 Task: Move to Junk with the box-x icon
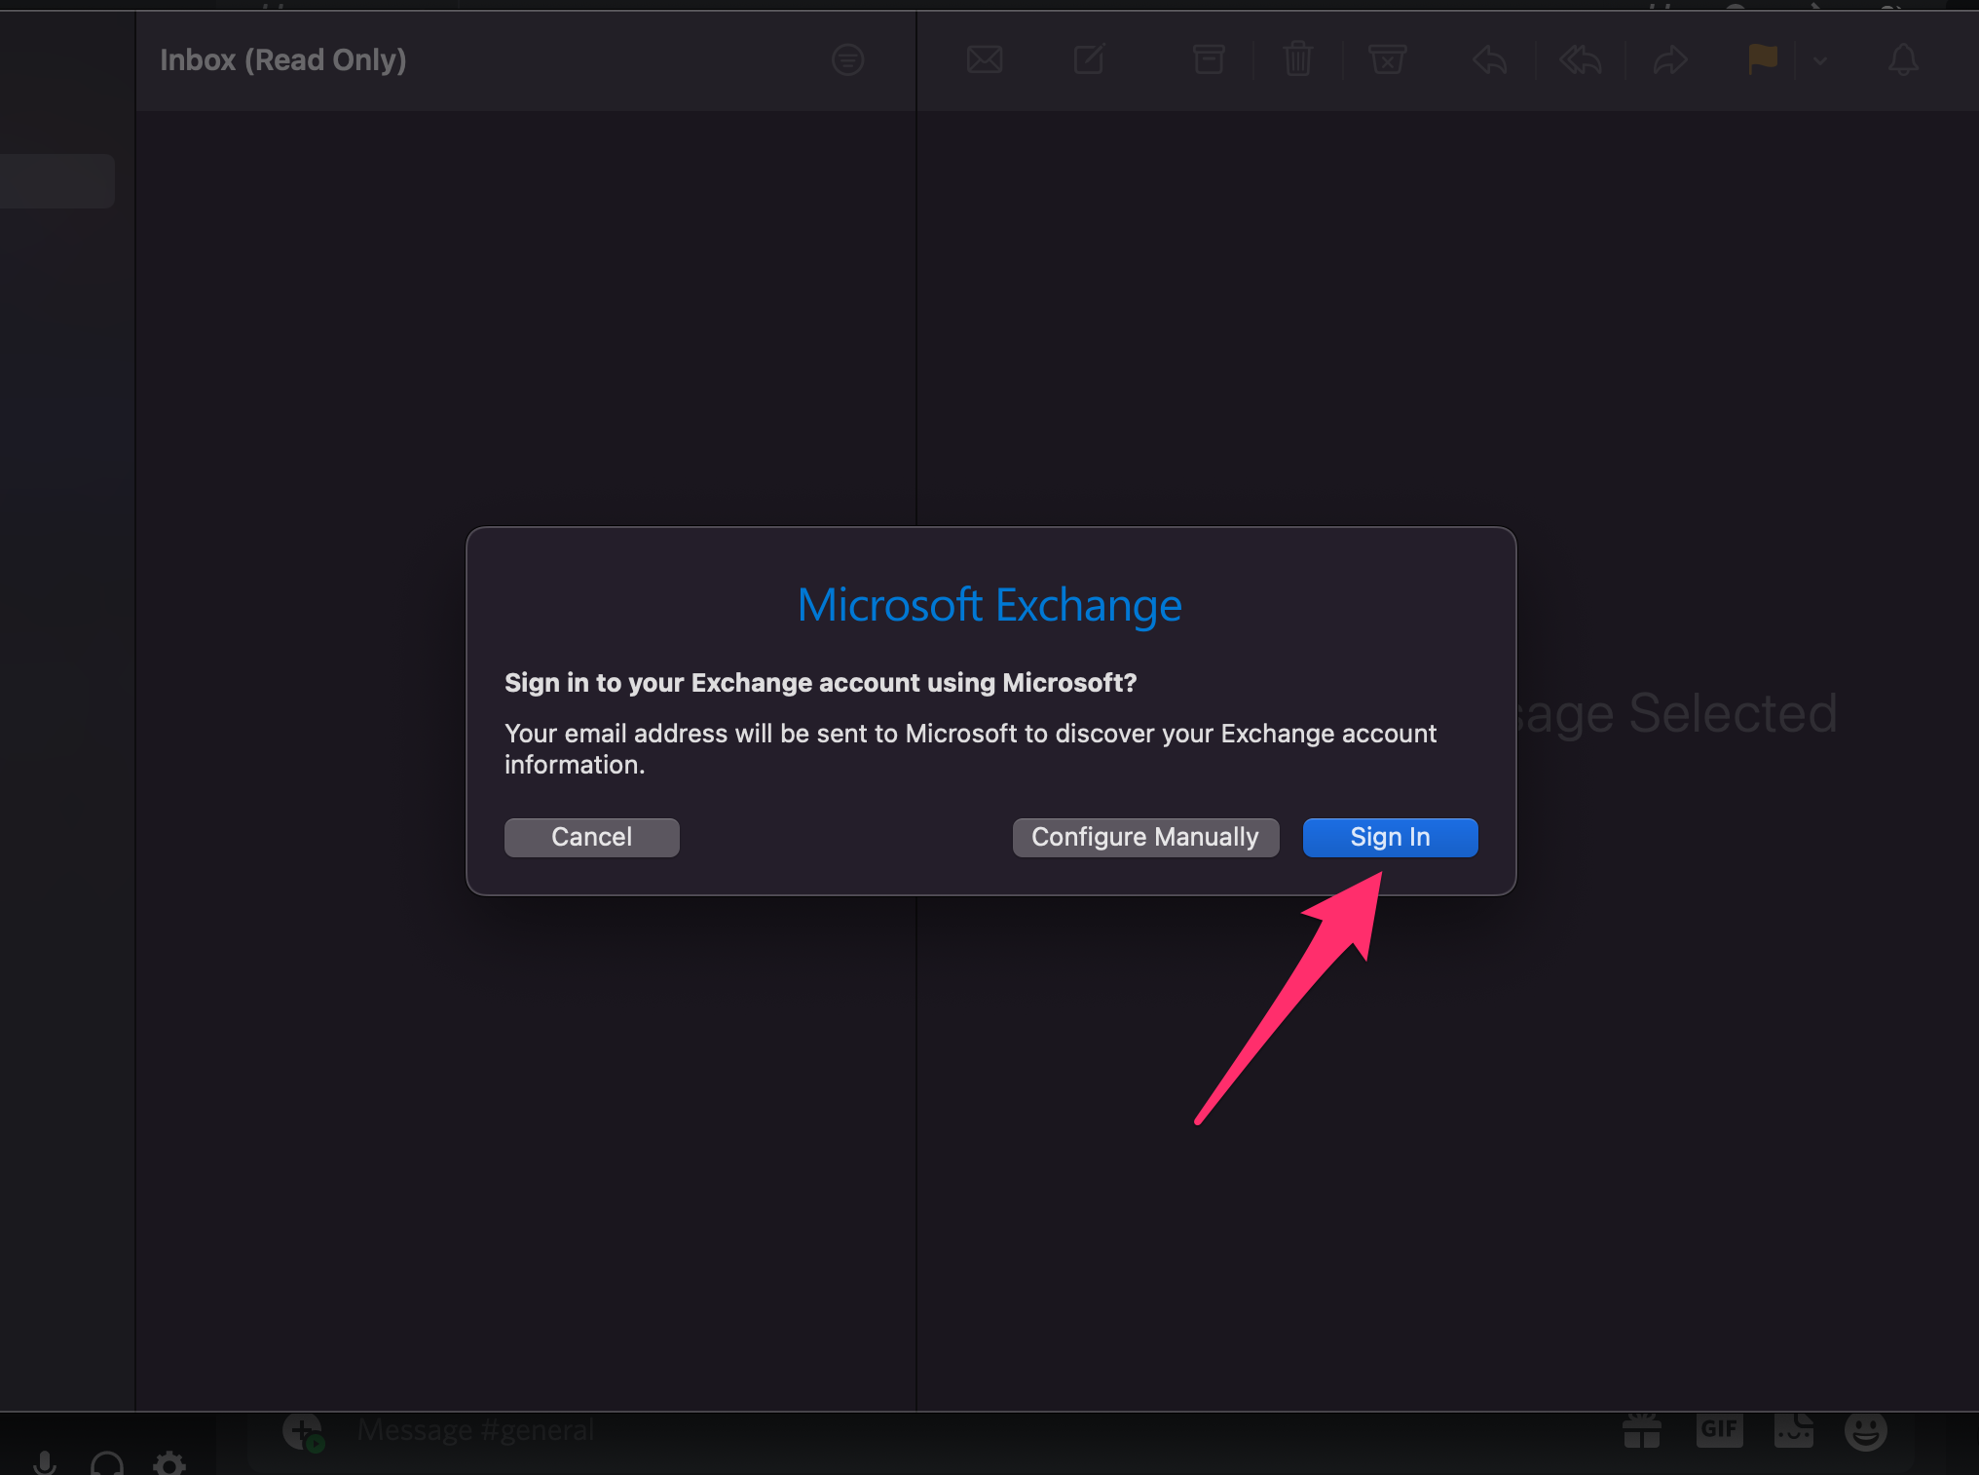pyautogui.click(x=1387, y=60)
